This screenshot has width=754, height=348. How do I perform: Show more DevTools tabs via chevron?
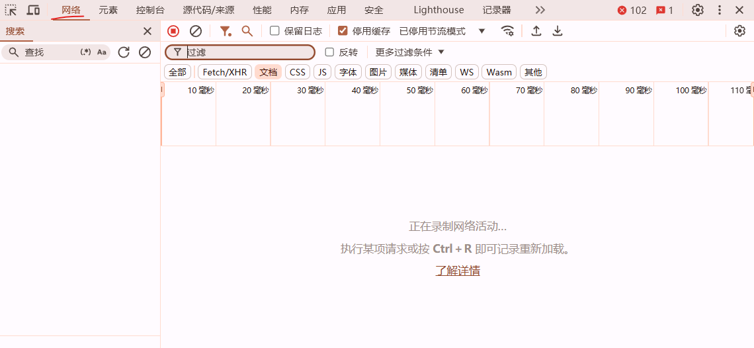pyautogui.click(x=540, y=10)
